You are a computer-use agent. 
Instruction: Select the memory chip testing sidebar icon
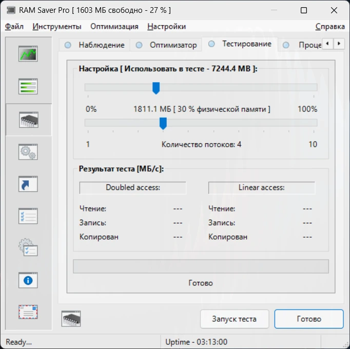29,120
